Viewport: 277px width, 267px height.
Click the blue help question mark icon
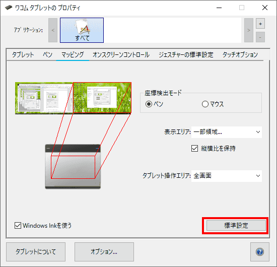tap(260, 252)
